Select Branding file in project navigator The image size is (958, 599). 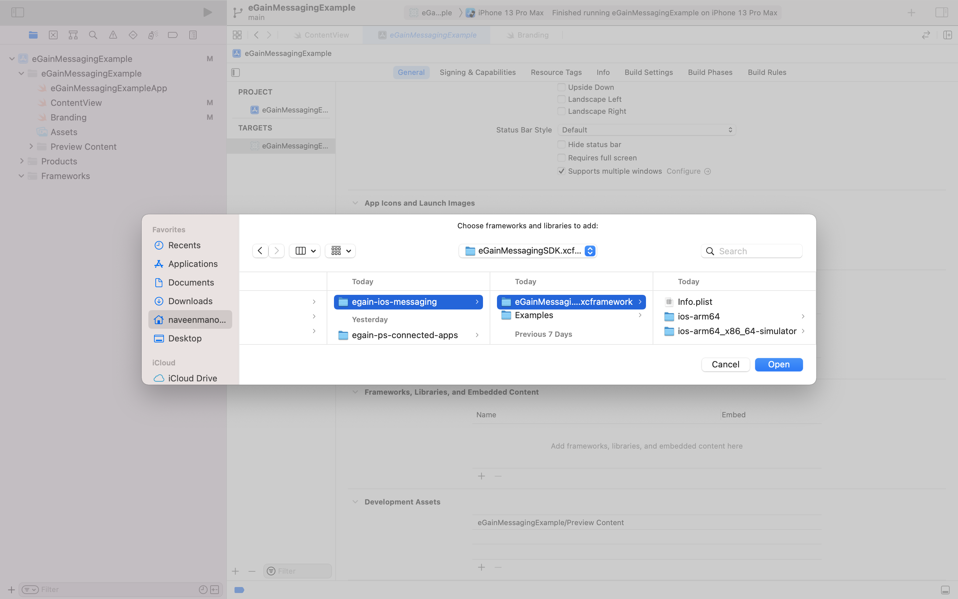[x=69, y=117]
